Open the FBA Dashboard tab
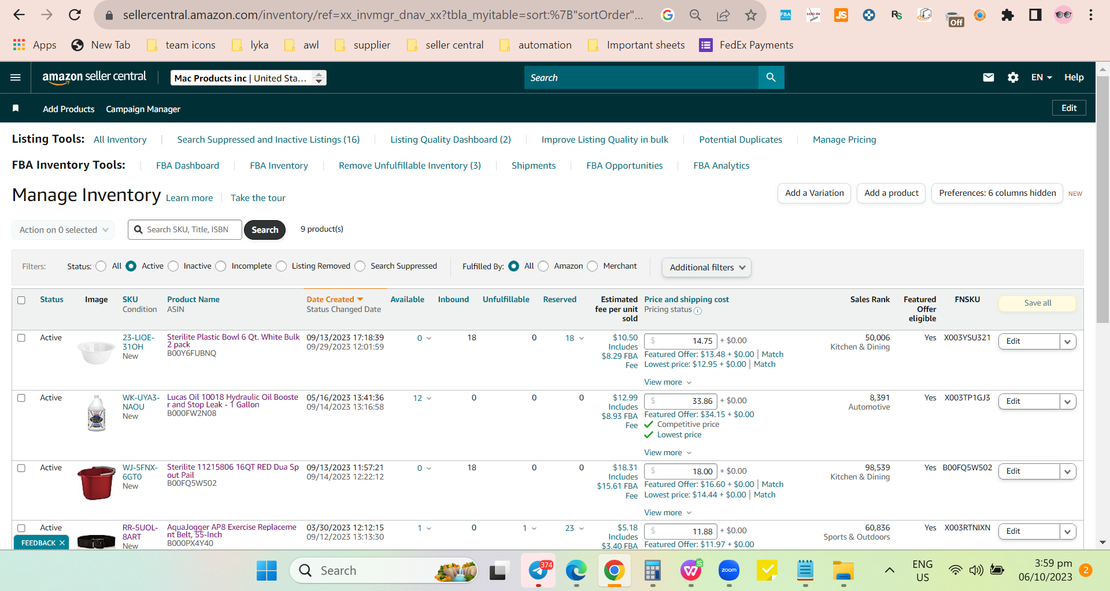The height and width of the screenshot is (591, 1110). coord(187,166)
